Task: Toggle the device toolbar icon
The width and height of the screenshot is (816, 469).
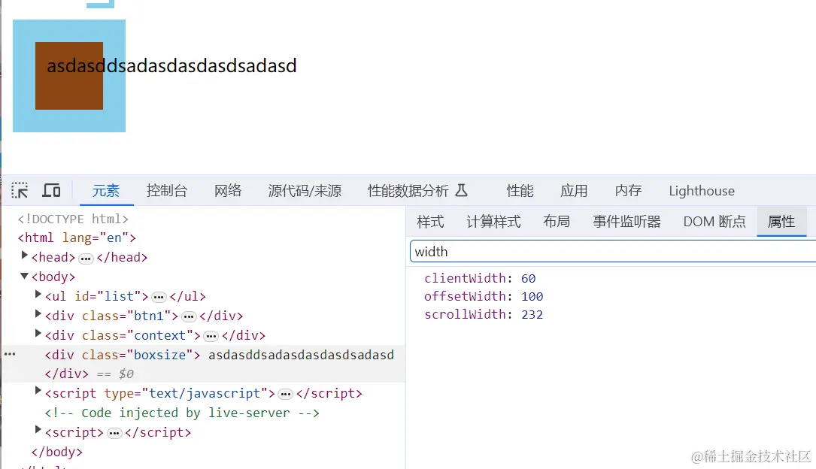Action: [x=51, y=190]
